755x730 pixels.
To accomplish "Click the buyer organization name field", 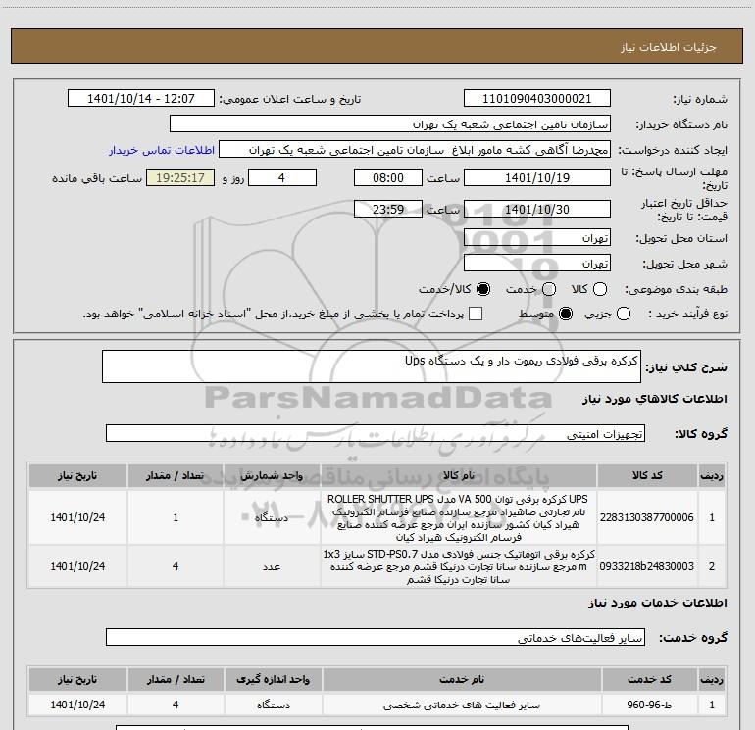I will [x=390, y=124].
